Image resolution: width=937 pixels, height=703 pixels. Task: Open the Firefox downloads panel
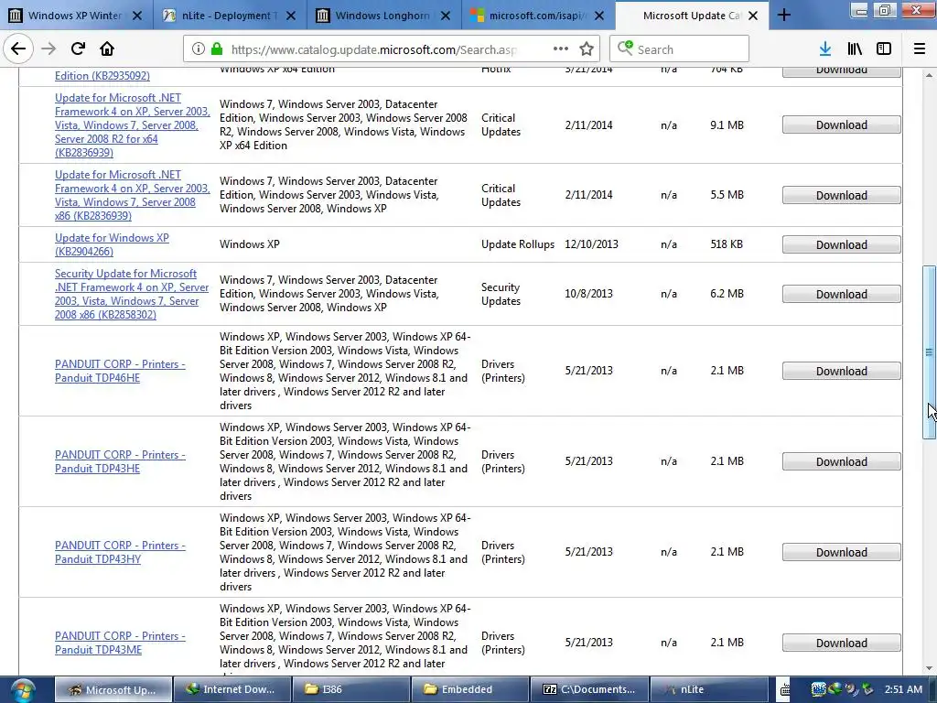click(825, 49)
